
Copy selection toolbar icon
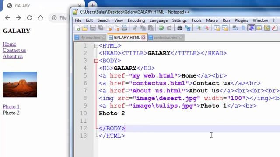click(143, 28)
